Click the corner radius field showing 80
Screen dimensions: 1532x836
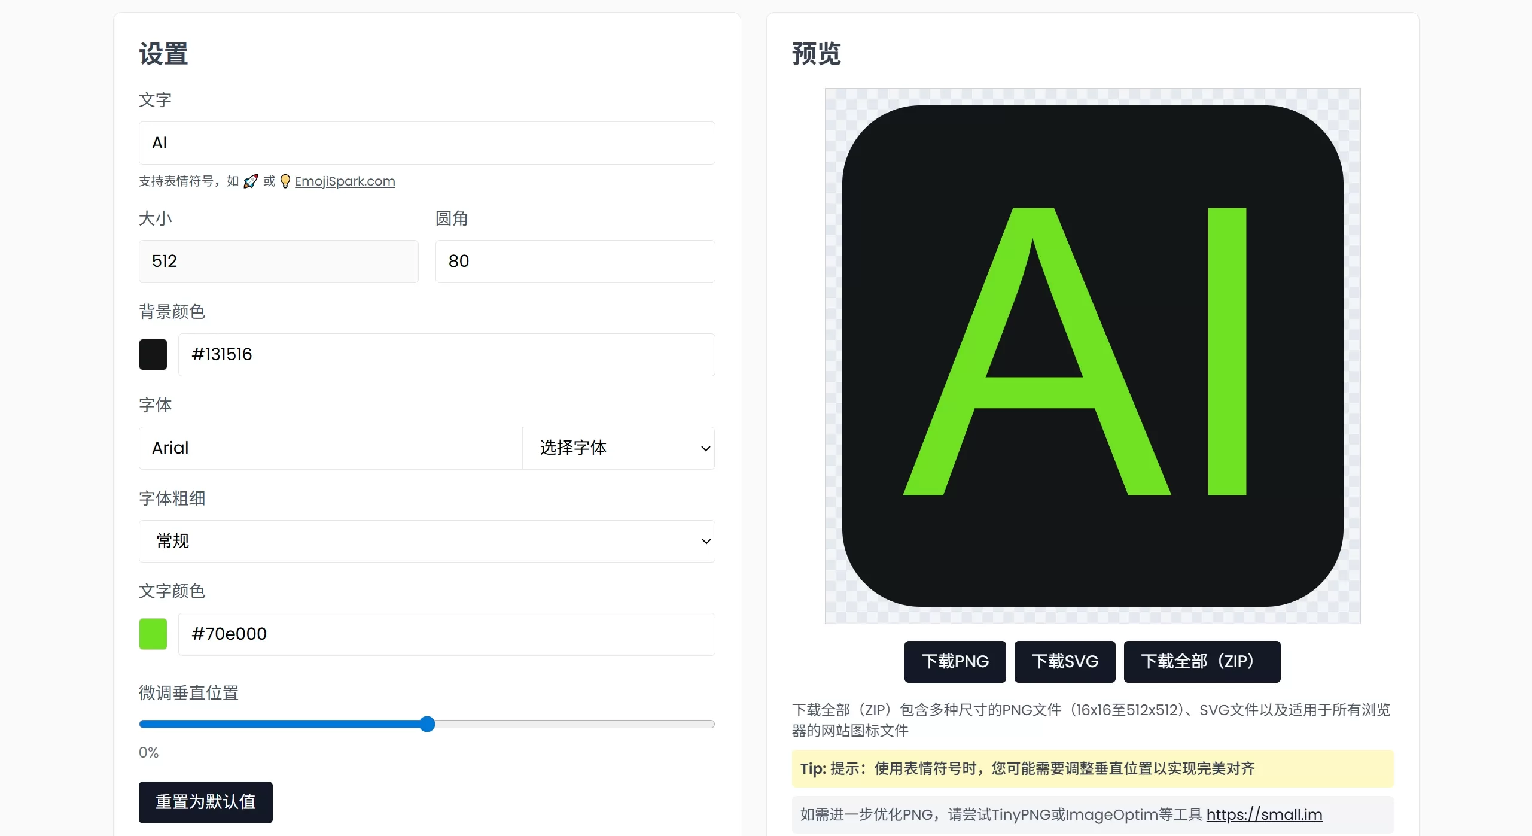(575, 261)
